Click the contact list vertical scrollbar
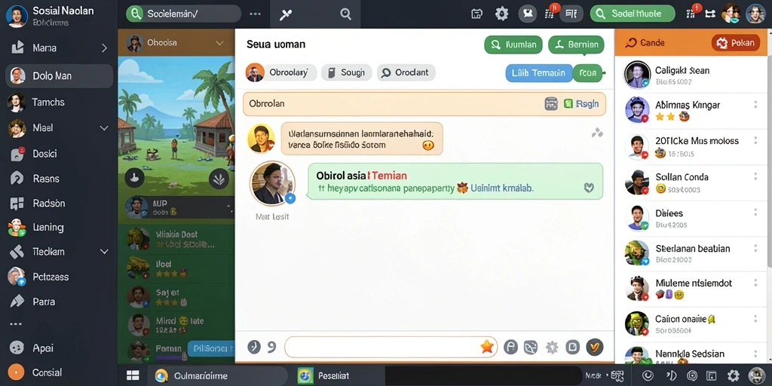The image size is (772, 386). pos(768,163)
